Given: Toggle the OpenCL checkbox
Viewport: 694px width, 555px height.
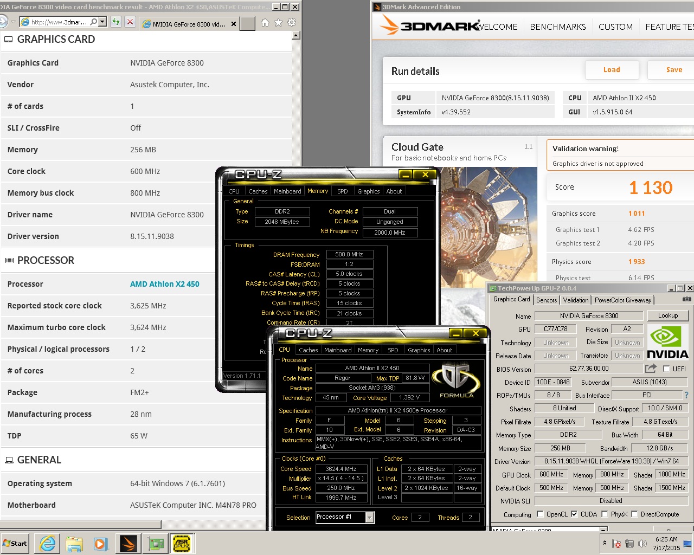Looking at the screenshot, I should 540,514.
